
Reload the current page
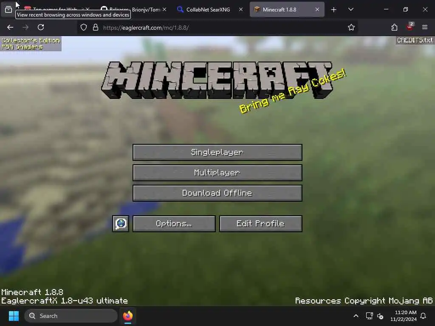(41, 27)
